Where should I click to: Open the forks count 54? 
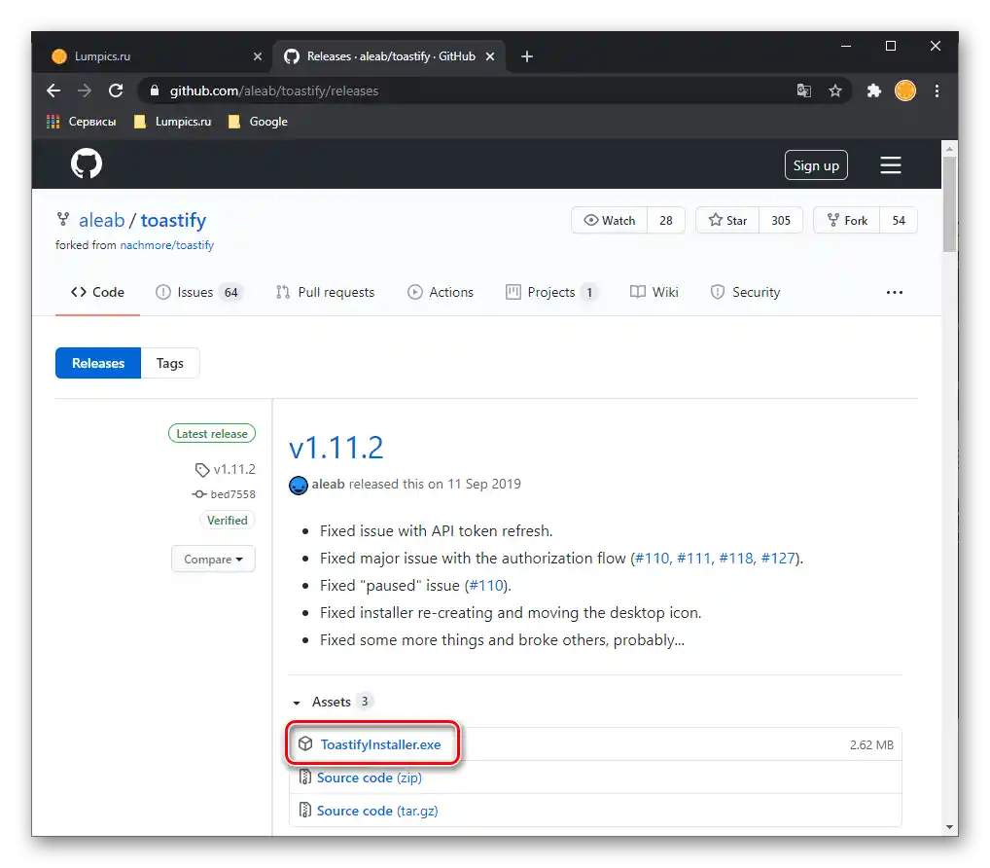pos(899,221)
